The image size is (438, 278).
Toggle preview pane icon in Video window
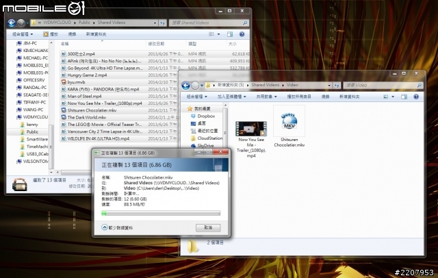click(x=404, y=97)
